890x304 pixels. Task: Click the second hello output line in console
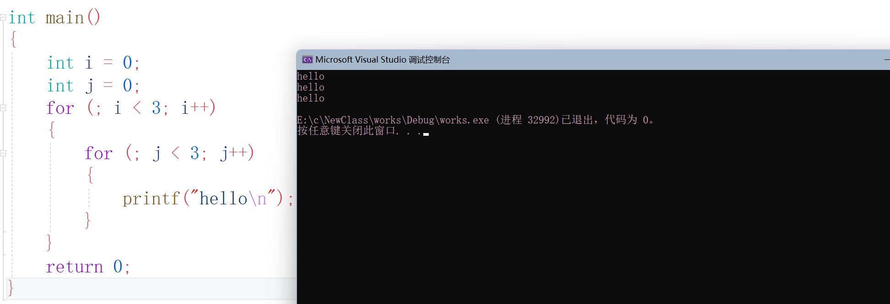tap(311, 87)
